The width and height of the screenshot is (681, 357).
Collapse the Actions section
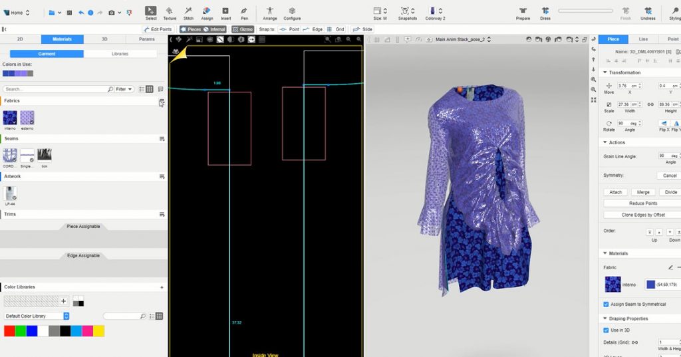[605, 142]
